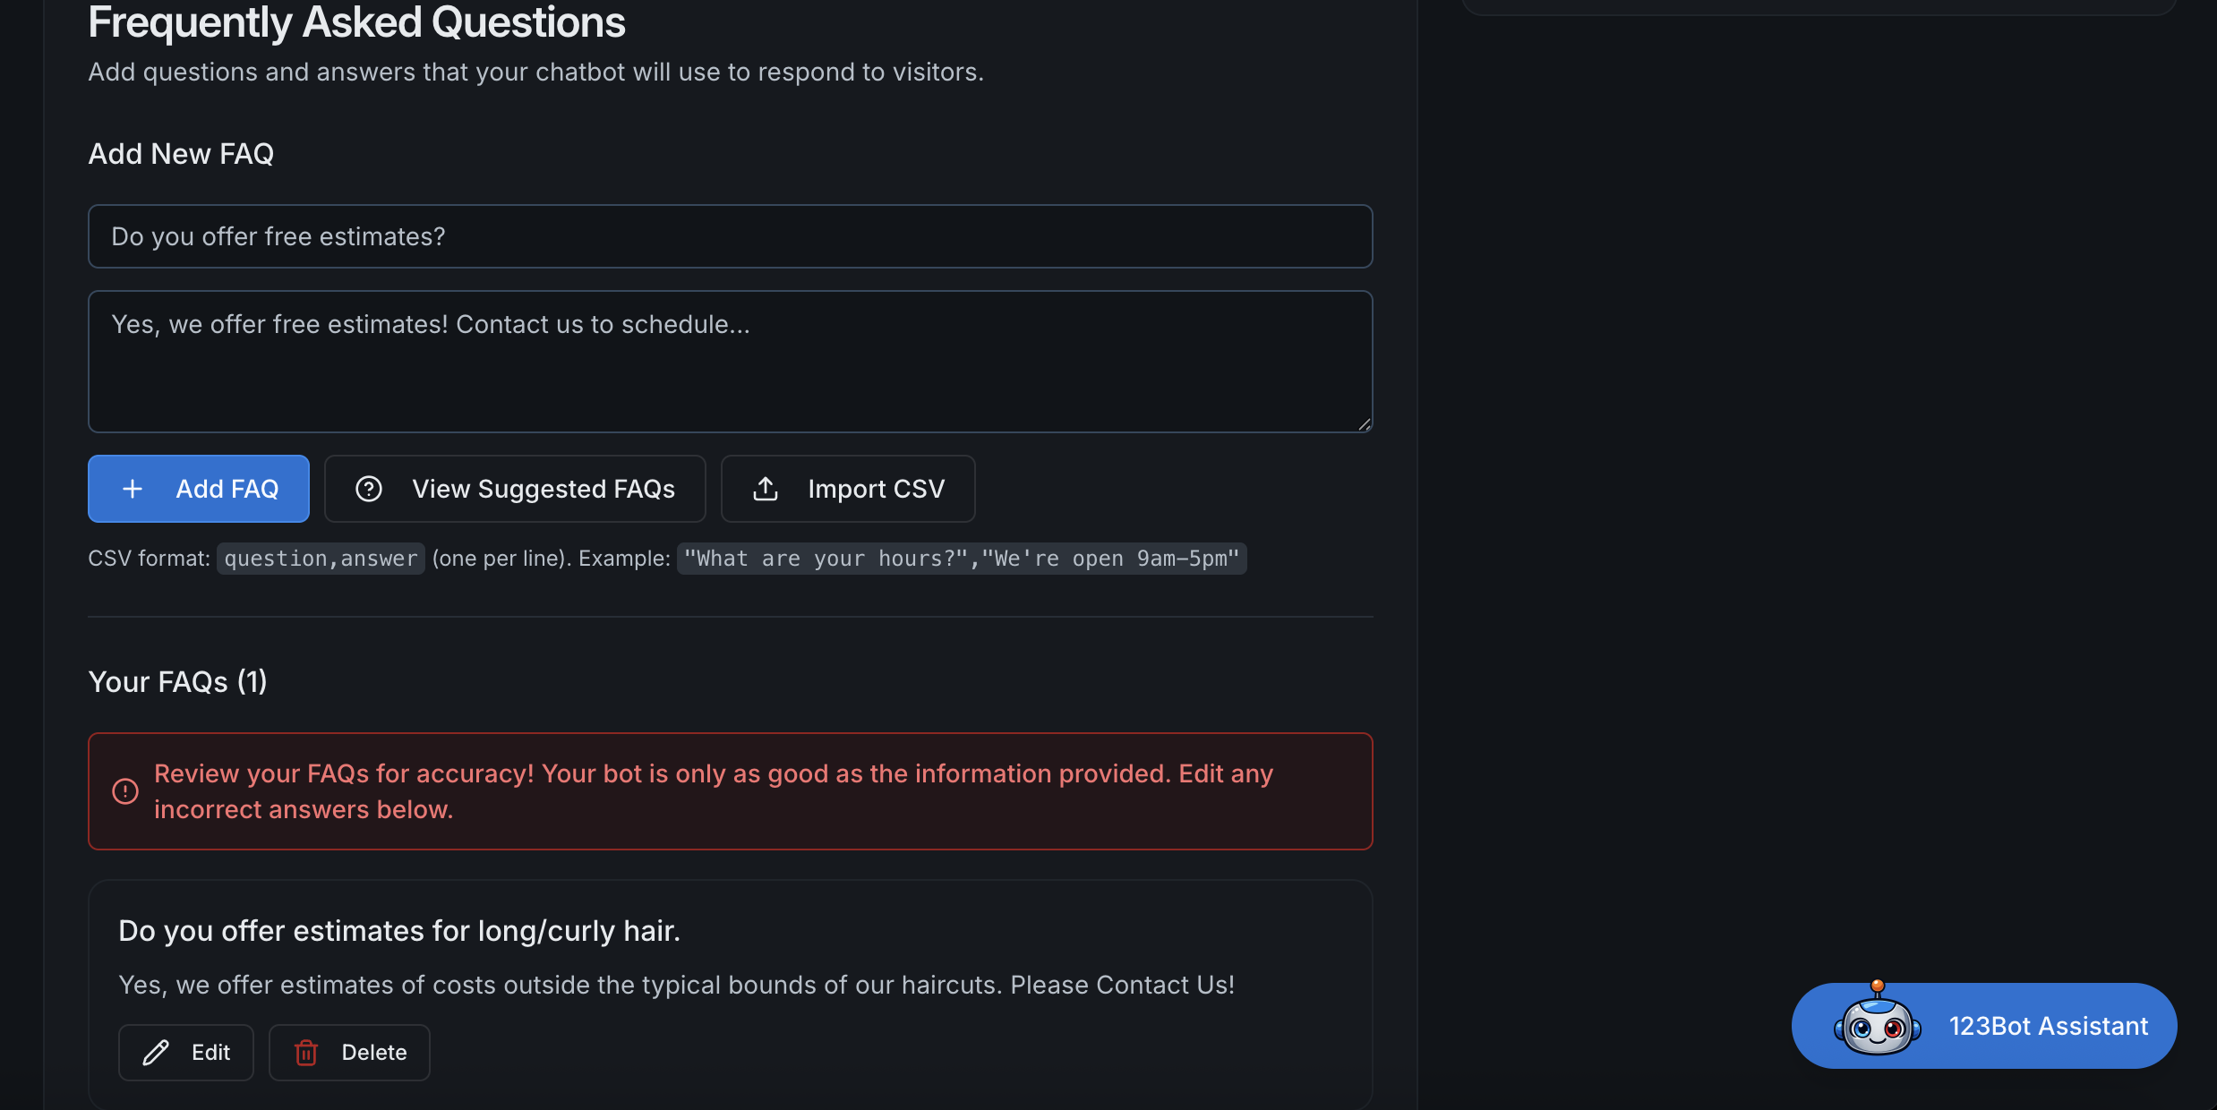2217x1110 pixels.
Task: Click the answer textarea resize handle
Action: [1364, 424]
